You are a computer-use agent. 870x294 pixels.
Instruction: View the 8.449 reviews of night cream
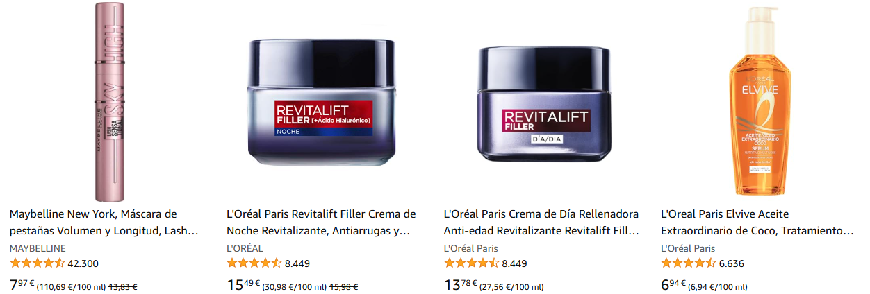tap(297, 263)
